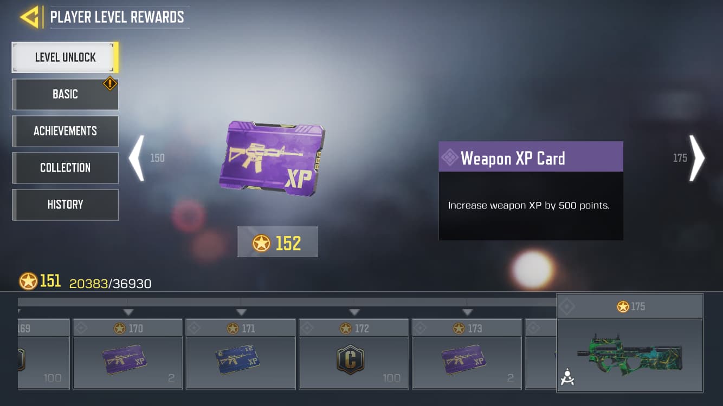Open the History tab
Screen dimensions: 723x406
[65, 205]
